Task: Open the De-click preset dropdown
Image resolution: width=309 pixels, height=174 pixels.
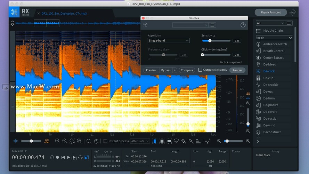Action: point(190,25)
